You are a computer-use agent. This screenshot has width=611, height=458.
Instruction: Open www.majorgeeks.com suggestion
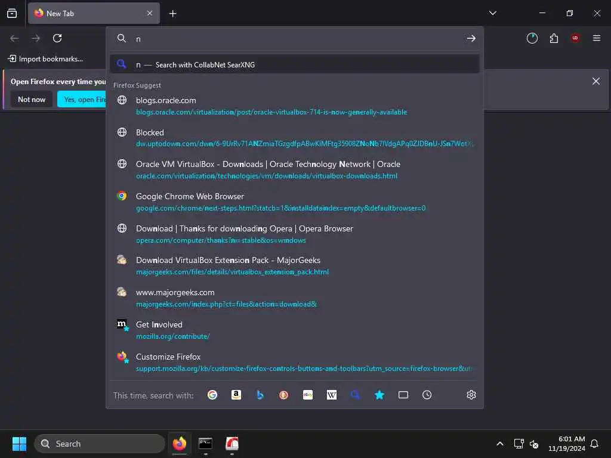[295, 298]
